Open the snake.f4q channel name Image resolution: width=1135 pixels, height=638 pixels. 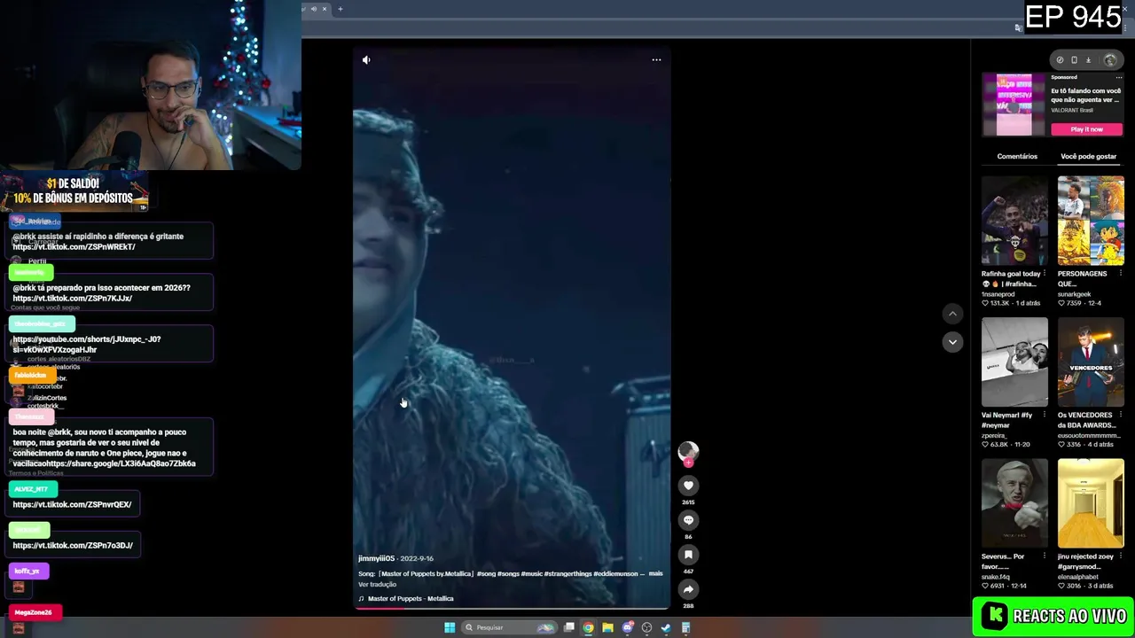[996, 577]
